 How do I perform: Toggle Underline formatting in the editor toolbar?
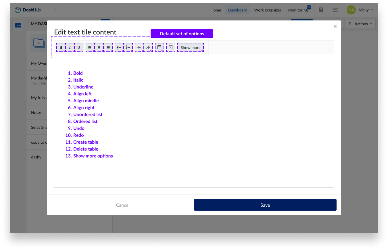click(79, 47)
